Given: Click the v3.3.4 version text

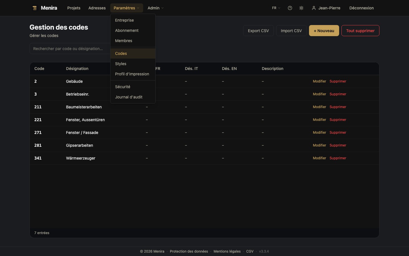Looking at the screenshot, I should [x=264, y=251].
